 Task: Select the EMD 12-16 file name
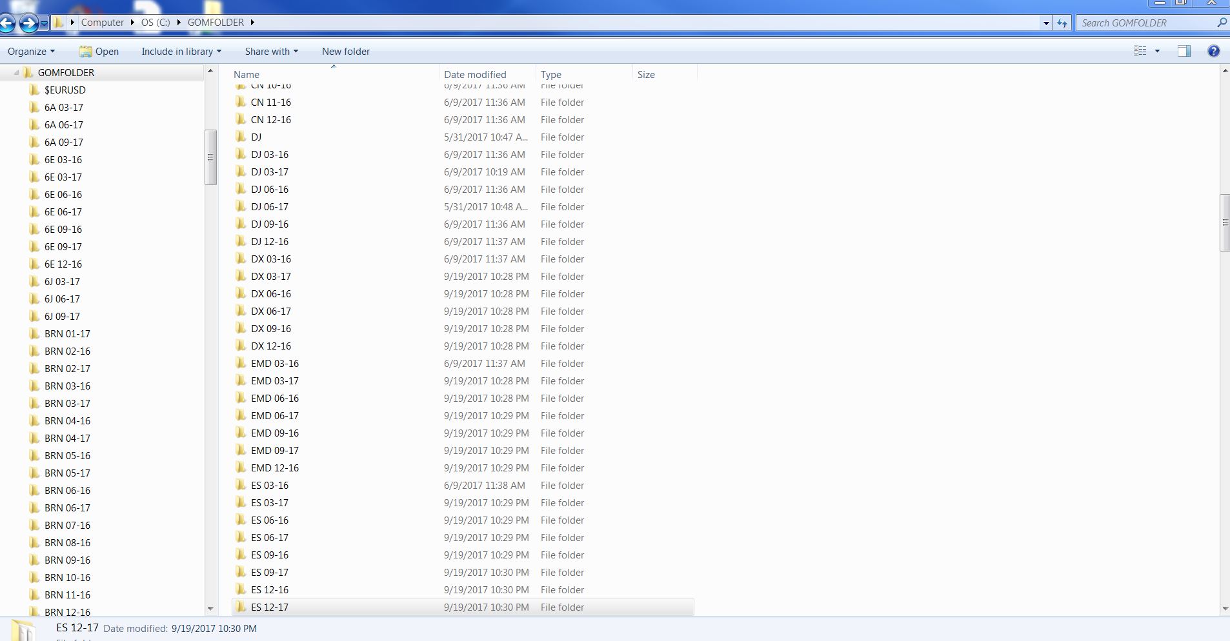coord(274,468)
